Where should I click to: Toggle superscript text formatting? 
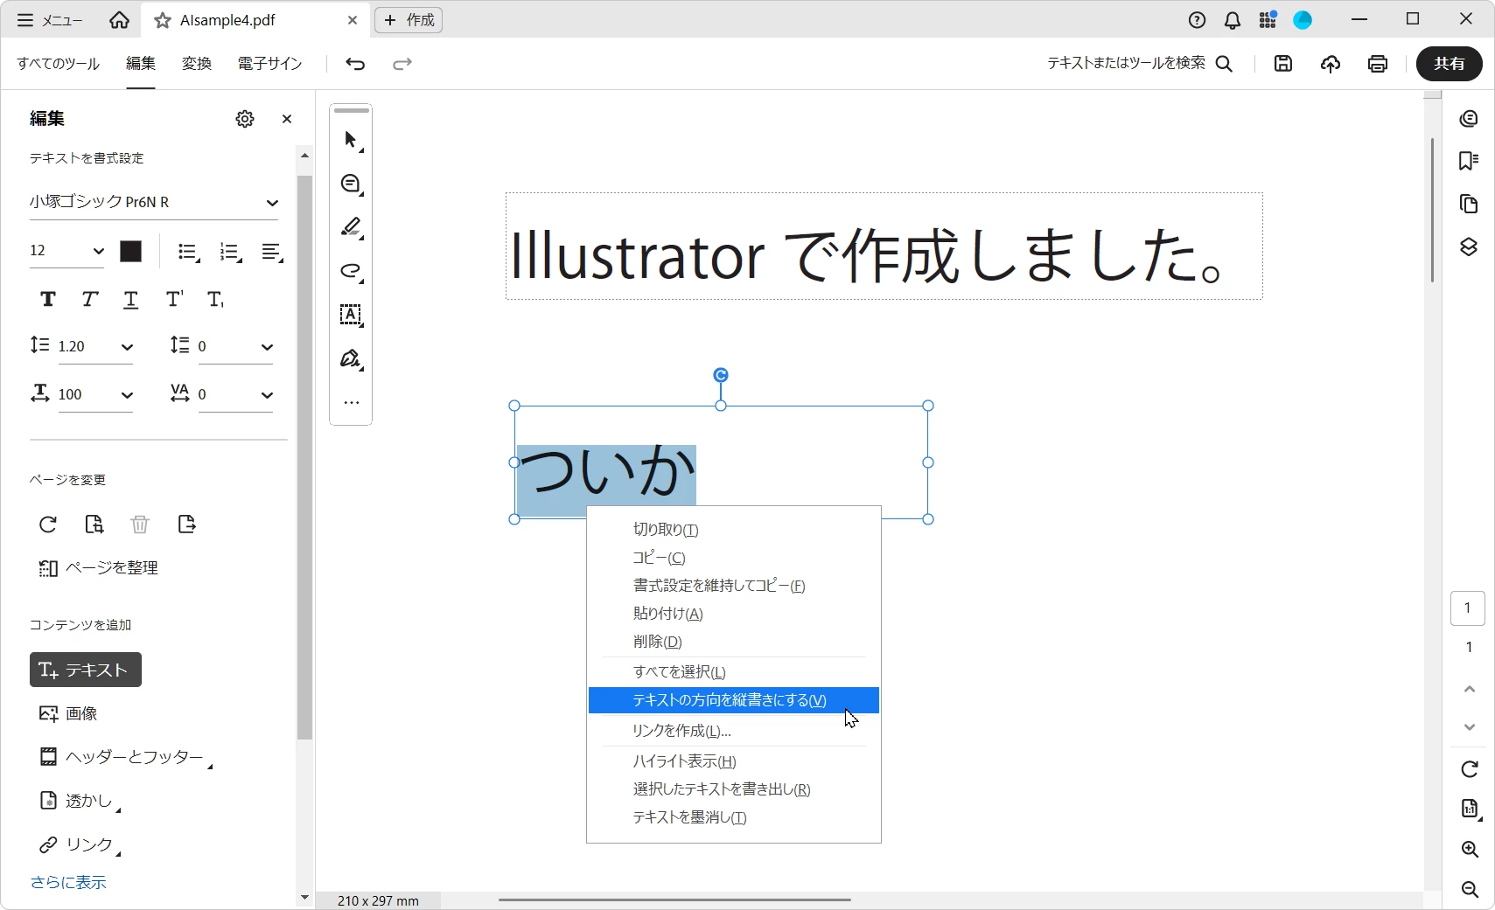coord(174,300)
